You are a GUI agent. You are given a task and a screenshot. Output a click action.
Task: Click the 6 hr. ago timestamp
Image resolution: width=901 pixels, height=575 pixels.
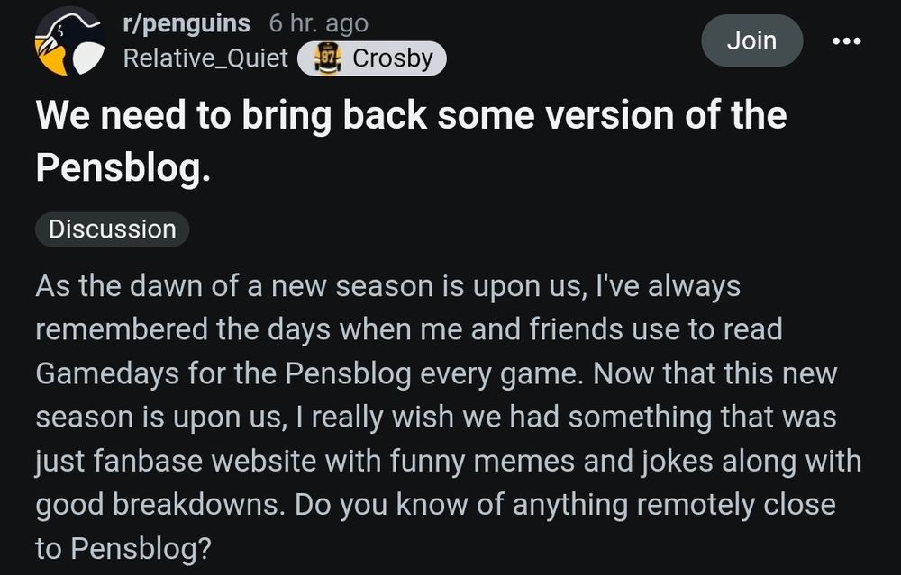pyautogui.click(x=316, y=22)
